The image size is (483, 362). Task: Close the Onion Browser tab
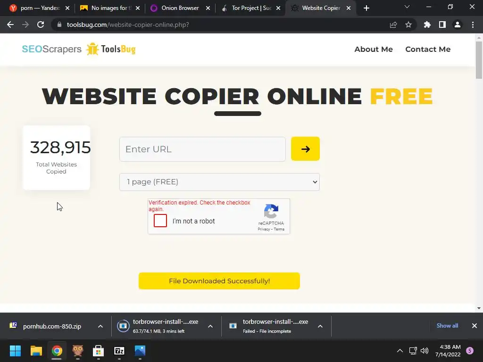208,8
